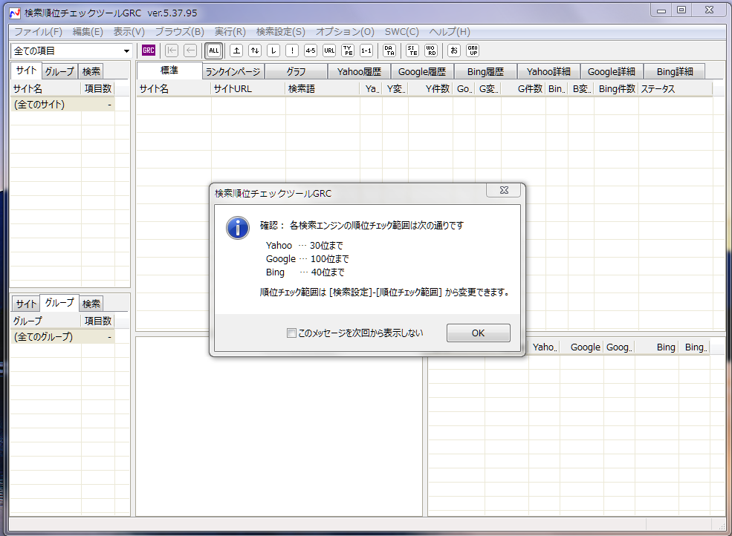Screen dimensions: 732x536
Task: Close the GRC confirmation dialog
Action: click(504, 190)
